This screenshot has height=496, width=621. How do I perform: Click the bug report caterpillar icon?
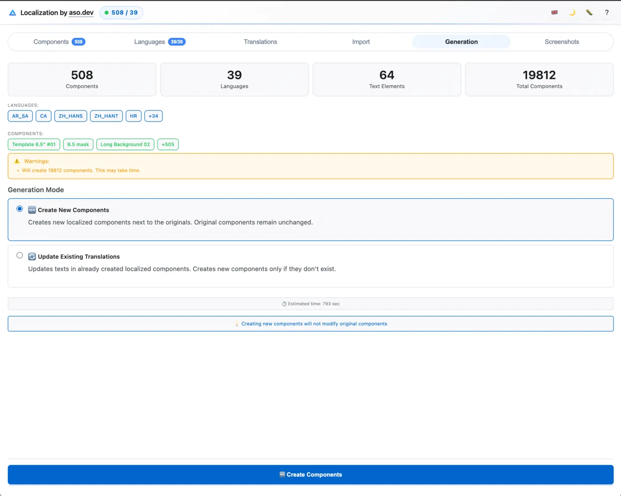point(589,12)
